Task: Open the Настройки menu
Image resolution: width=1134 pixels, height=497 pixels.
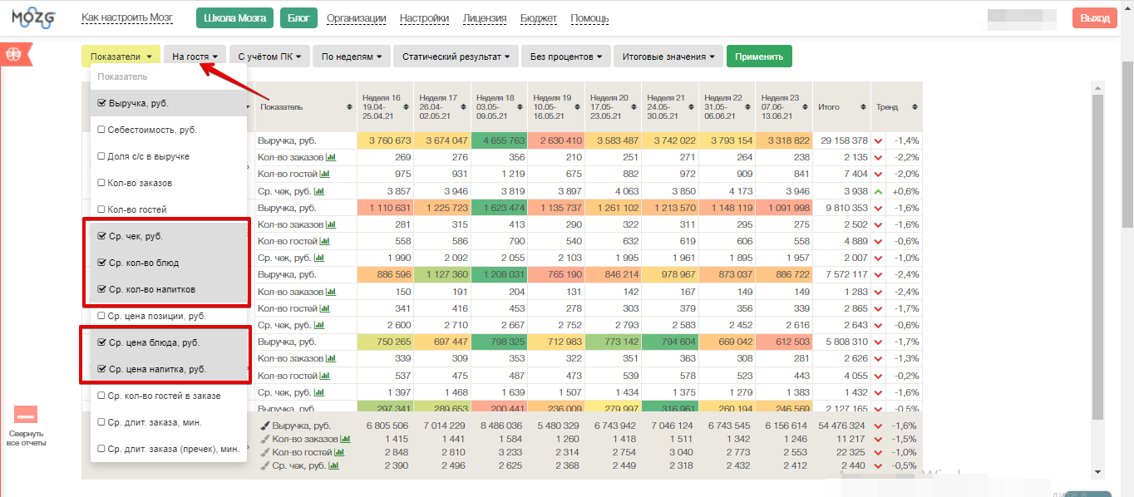Action: (x=424, y=18)
